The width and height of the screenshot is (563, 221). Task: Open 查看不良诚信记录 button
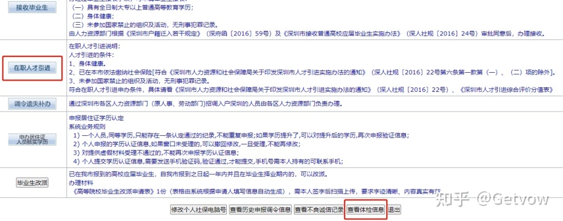[x=319, y=210]
